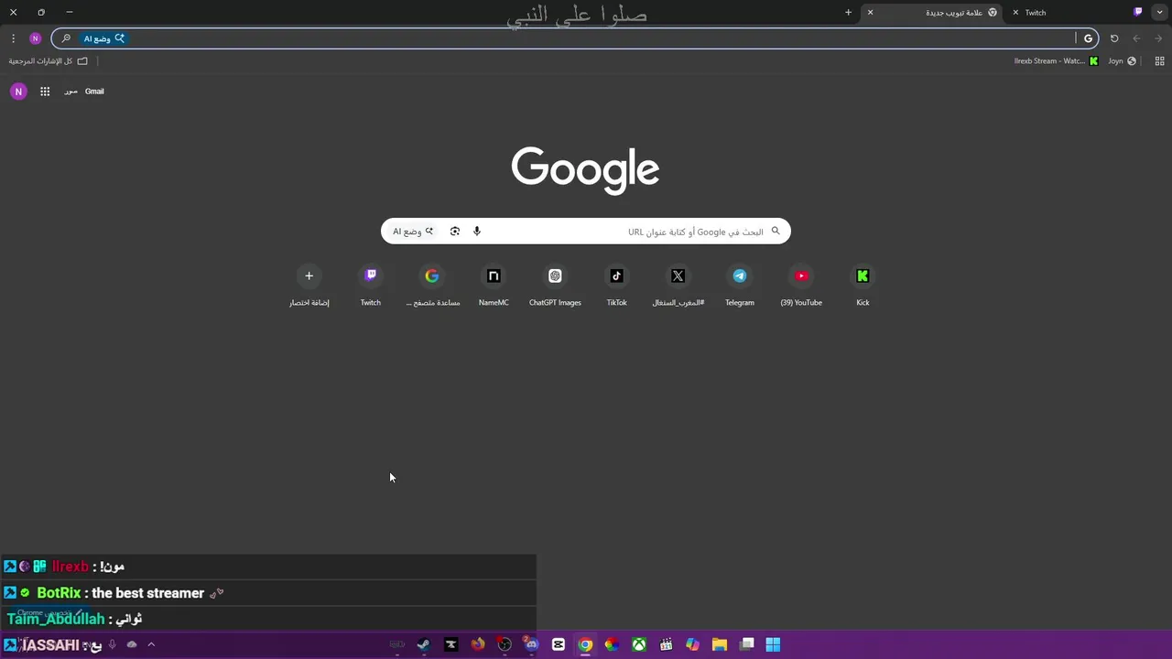Open the All Bookmarks folder
This screenshot has width=1172, height=659.
[x=48, y=61]
